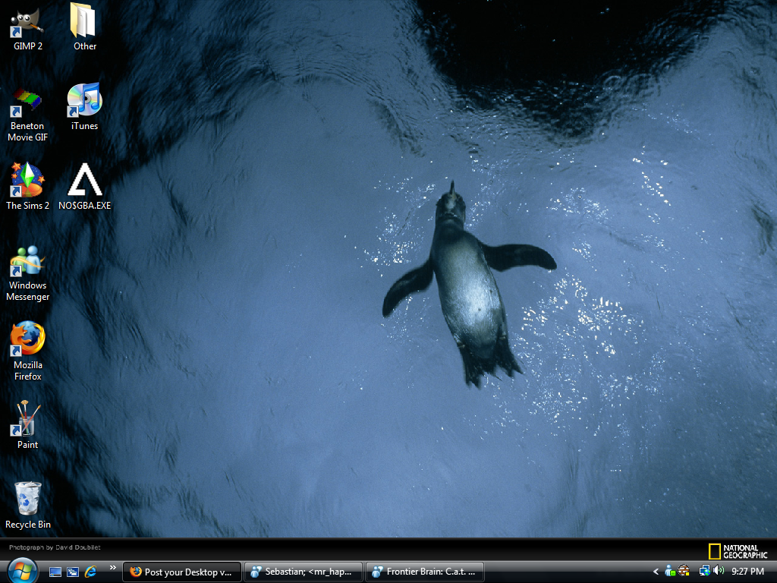777x583 pixels.
Task: Click the Recycle Bin icon
Action: coord(27,499)
